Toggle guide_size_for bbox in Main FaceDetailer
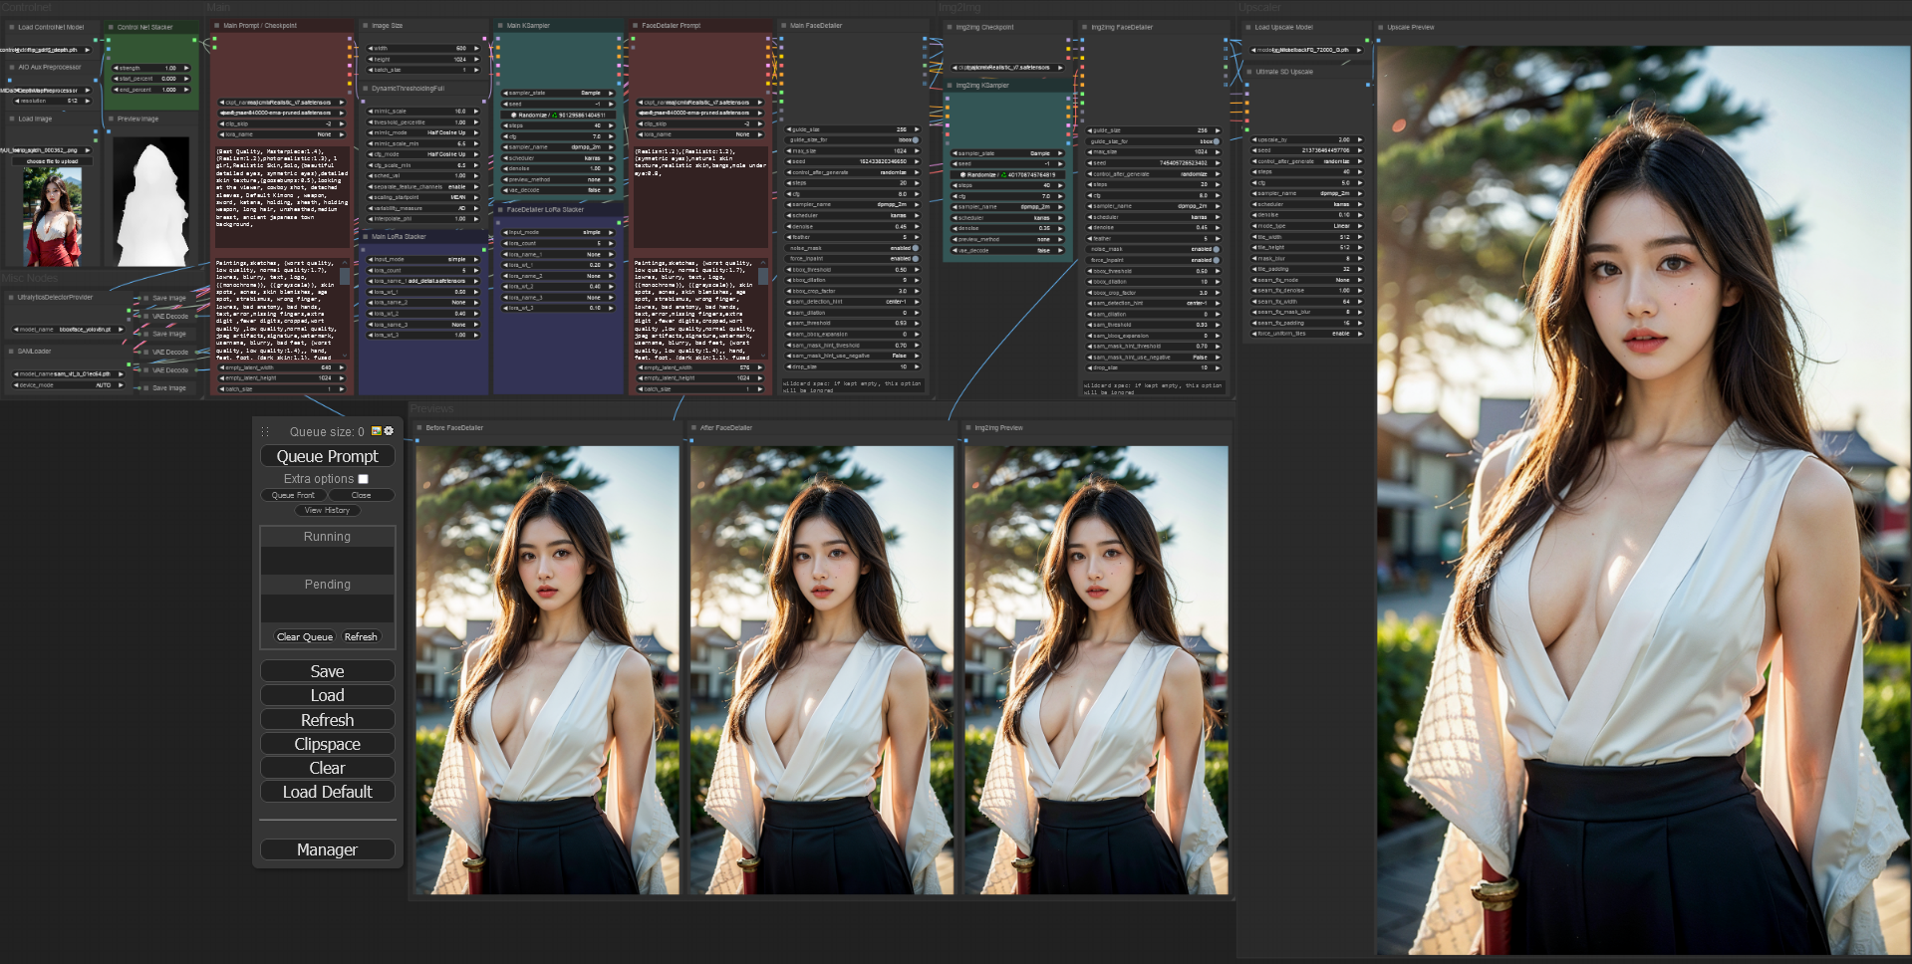 (x=915, y=139)
